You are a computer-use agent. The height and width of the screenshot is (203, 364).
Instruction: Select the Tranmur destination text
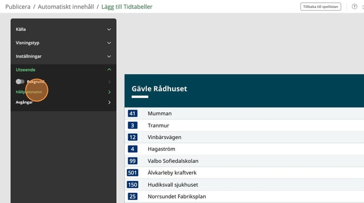[x=158, y=125]
